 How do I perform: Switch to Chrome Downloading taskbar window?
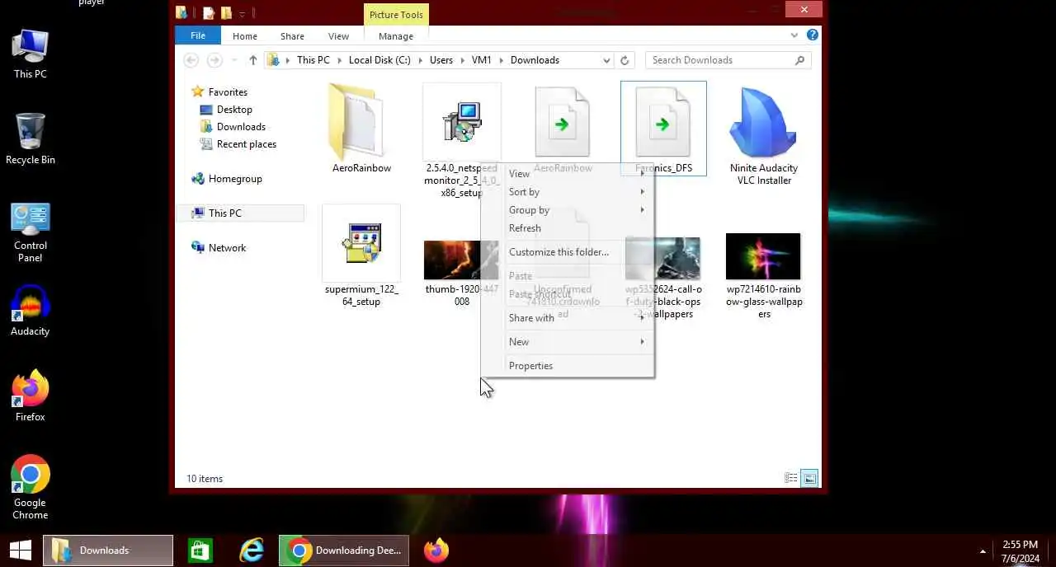344,551
